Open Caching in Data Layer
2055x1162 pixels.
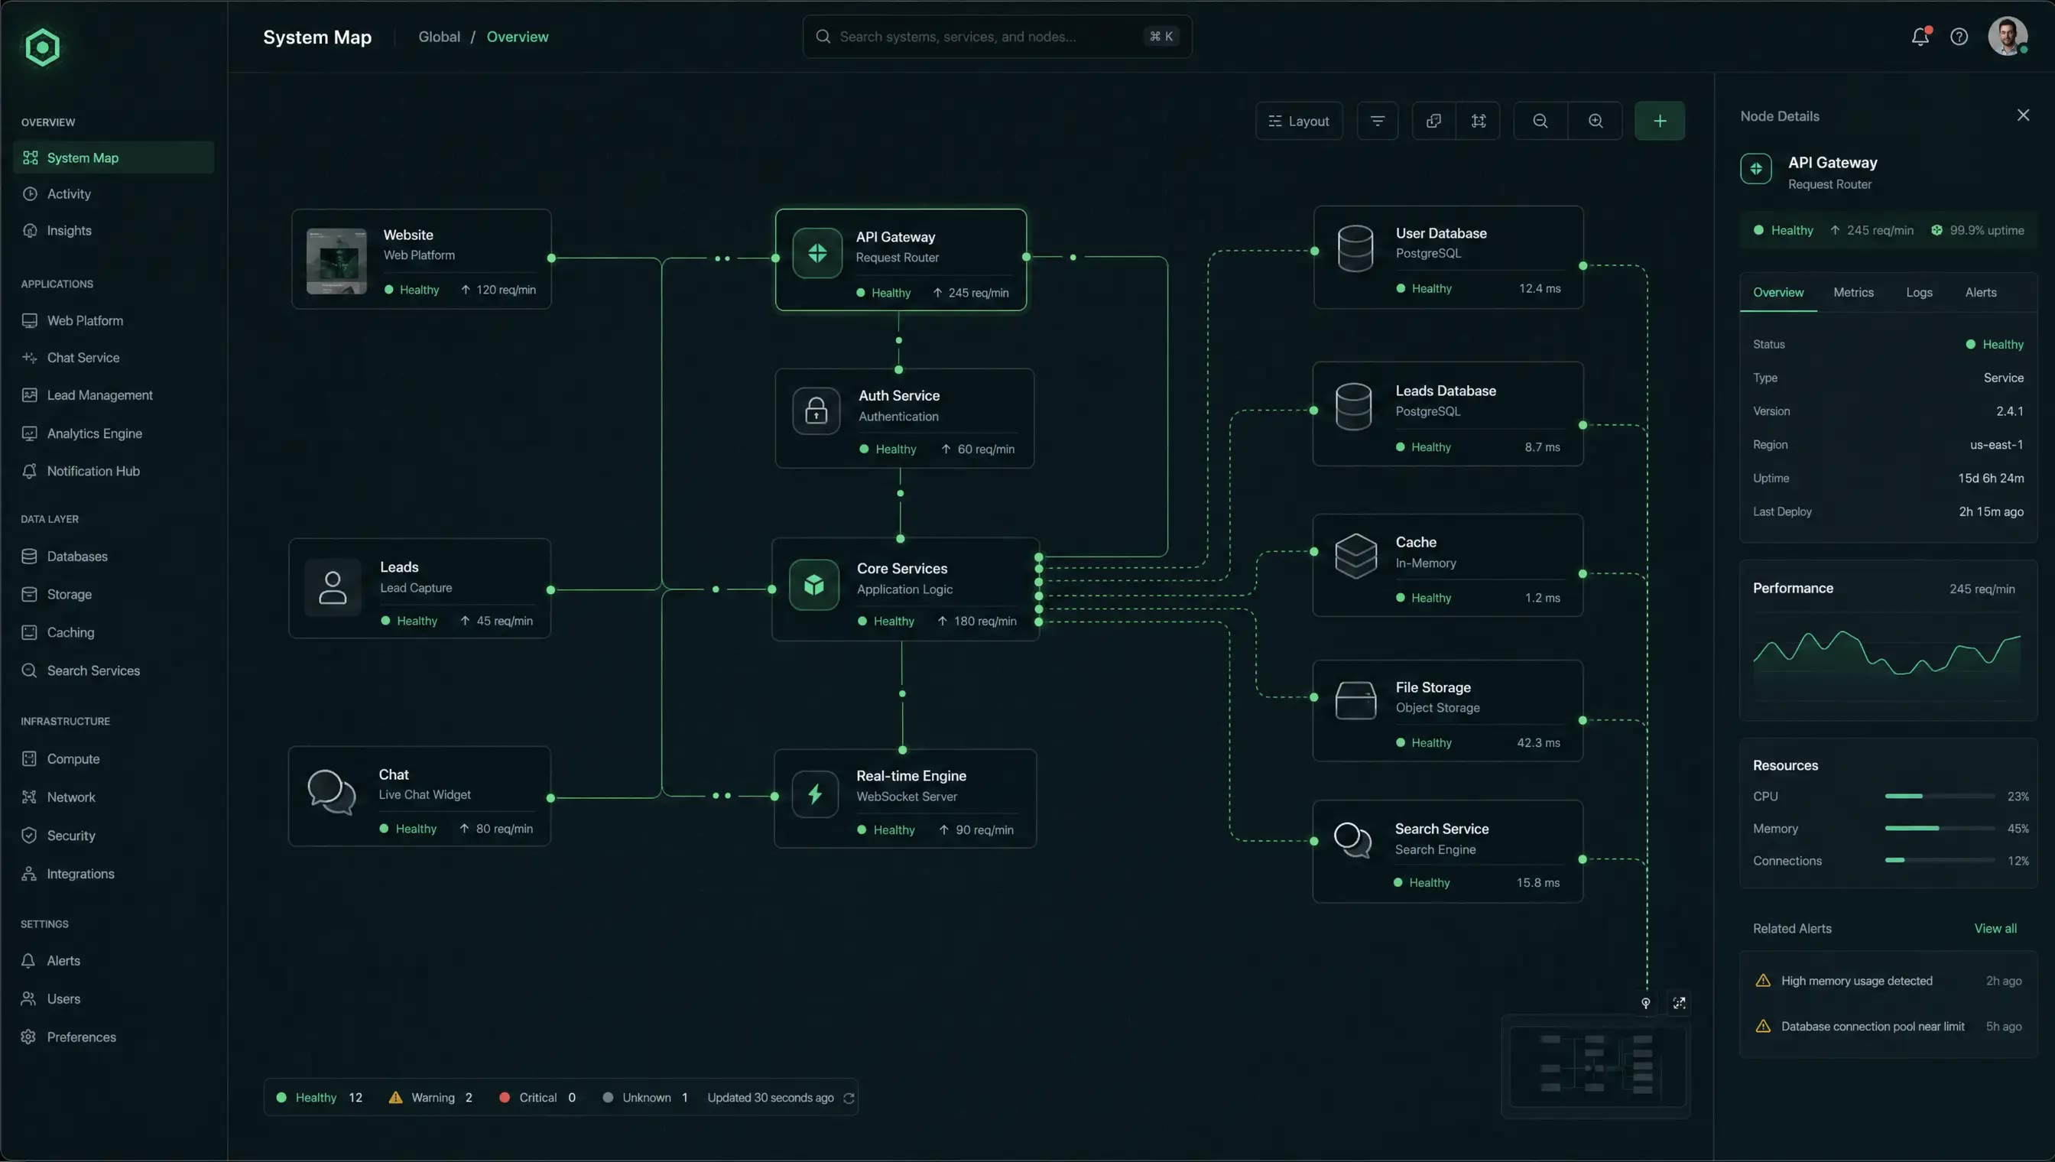113,633
